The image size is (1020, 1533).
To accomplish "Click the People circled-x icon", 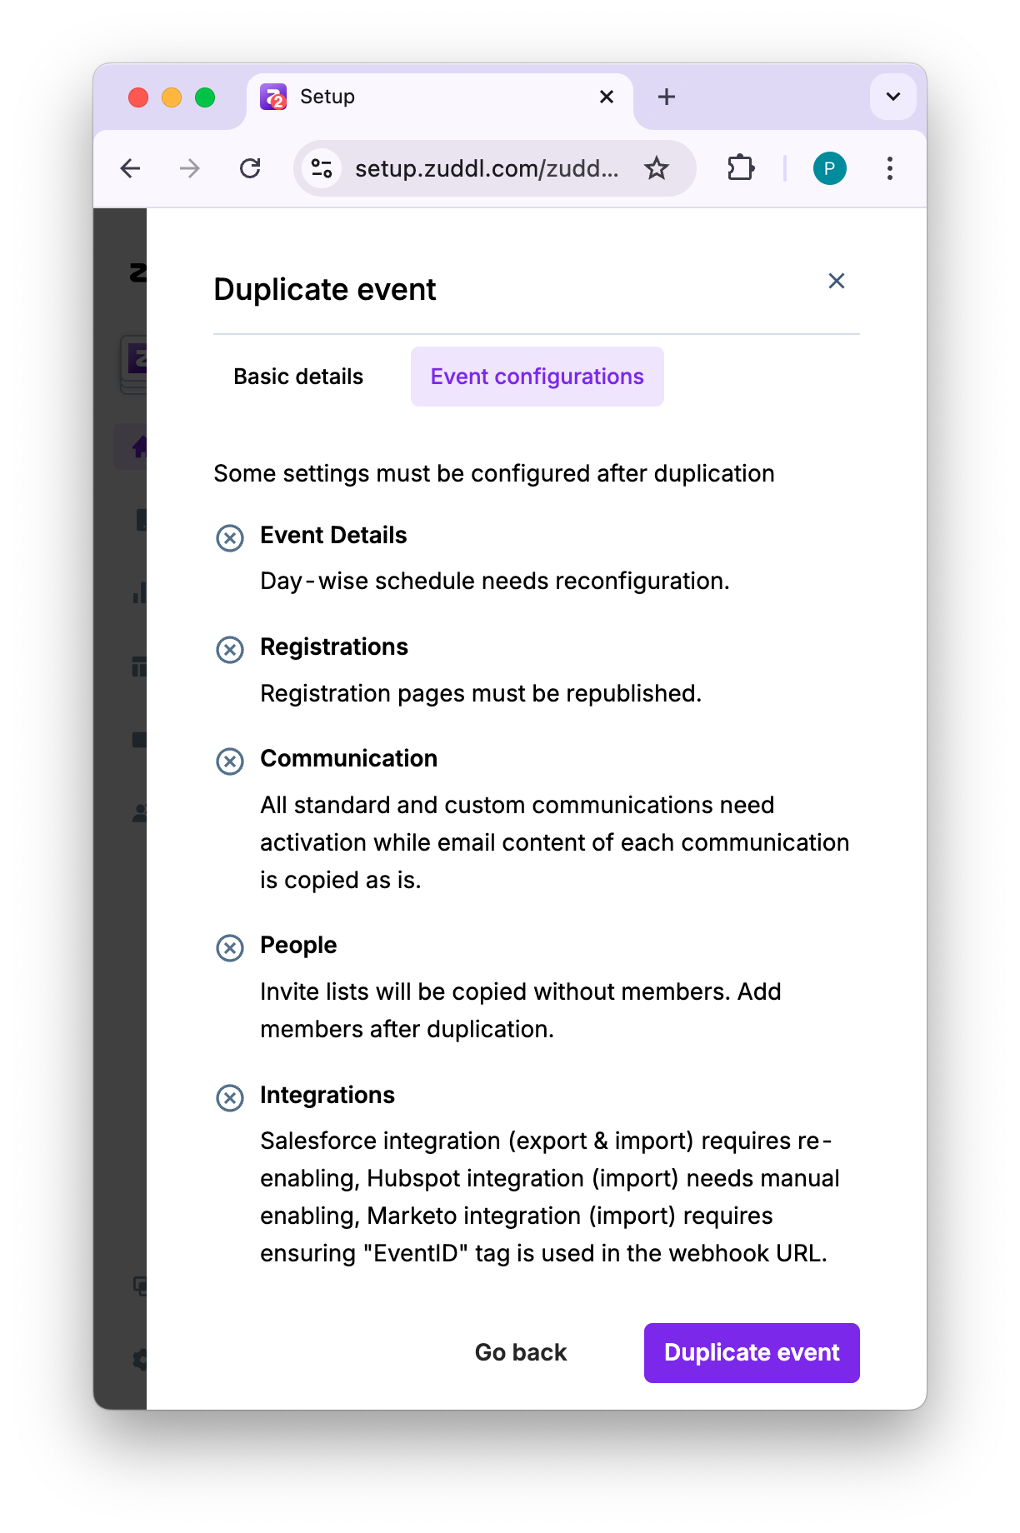I will point(230,948).
